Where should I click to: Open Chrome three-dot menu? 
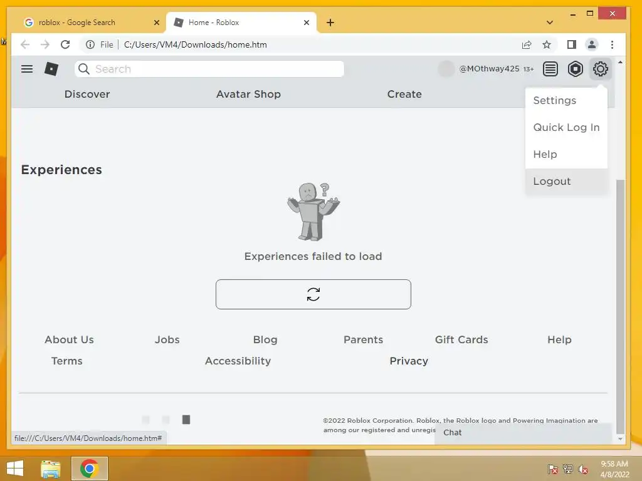(x=612, y=44)
